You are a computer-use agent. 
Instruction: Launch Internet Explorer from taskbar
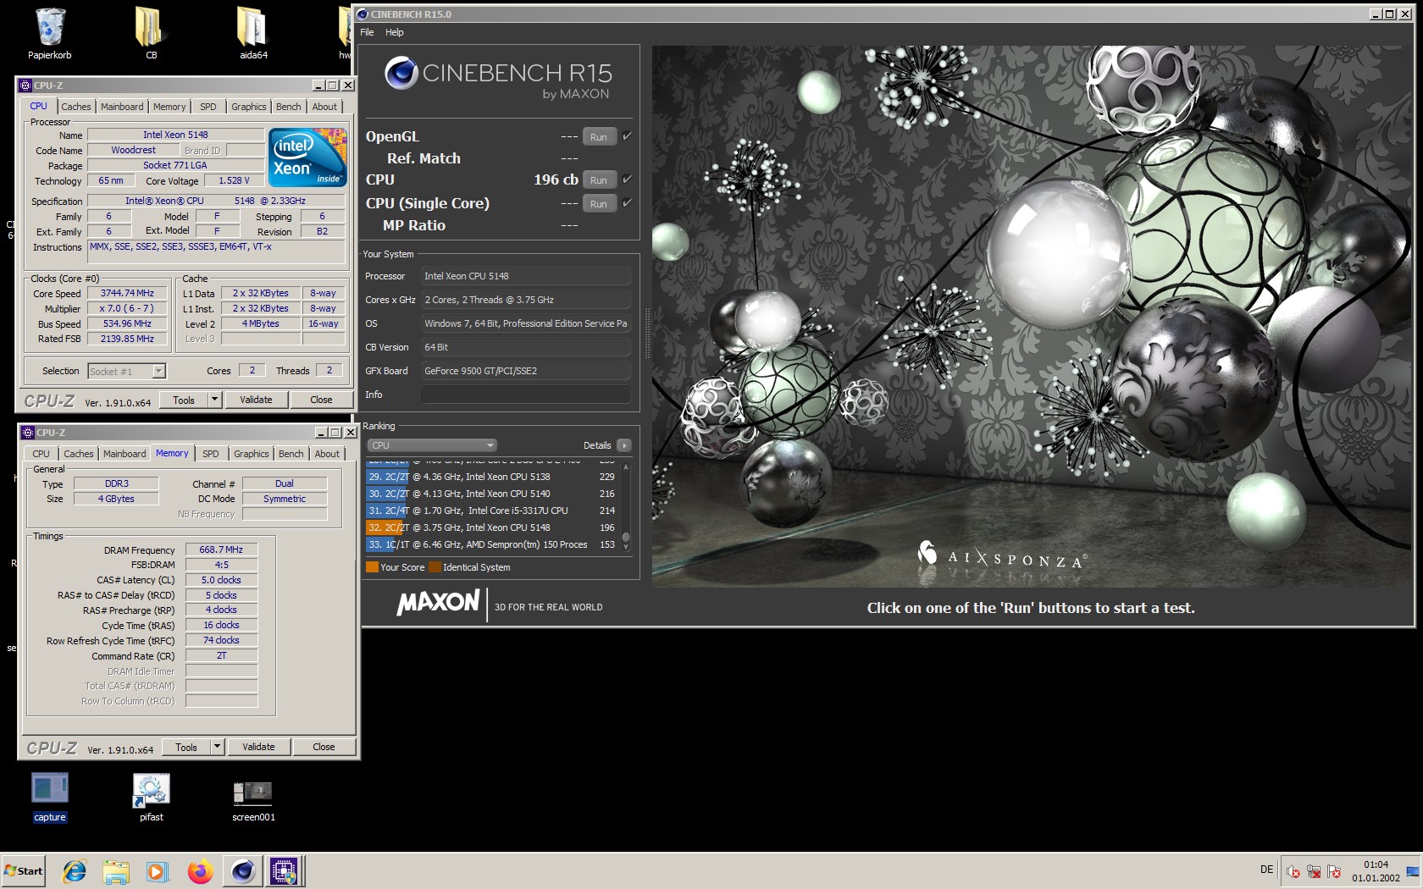(75, 870)
